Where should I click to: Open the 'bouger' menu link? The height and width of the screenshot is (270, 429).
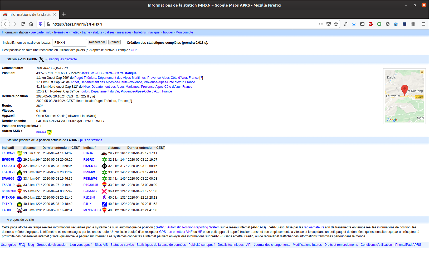[168, 32]
